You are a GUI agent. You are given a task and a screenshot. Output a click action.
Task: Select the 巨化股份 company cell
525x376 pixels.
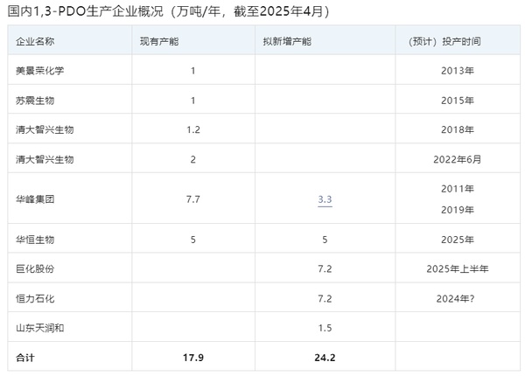35,268
